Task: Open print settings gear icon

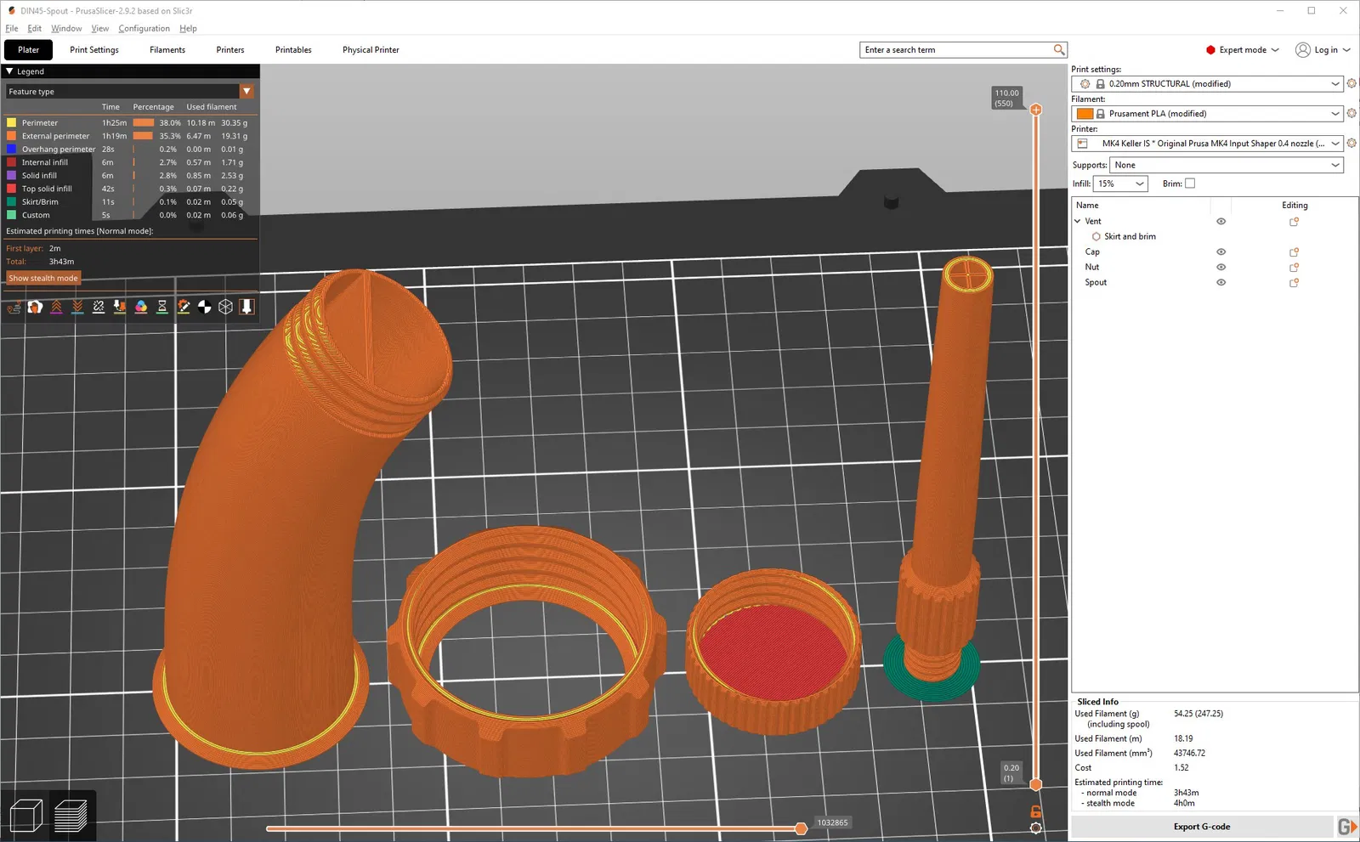Action: tap(1351, 83)
